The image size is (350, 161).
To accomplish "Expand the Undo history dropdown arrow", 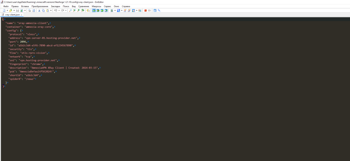I will [59, 10].
